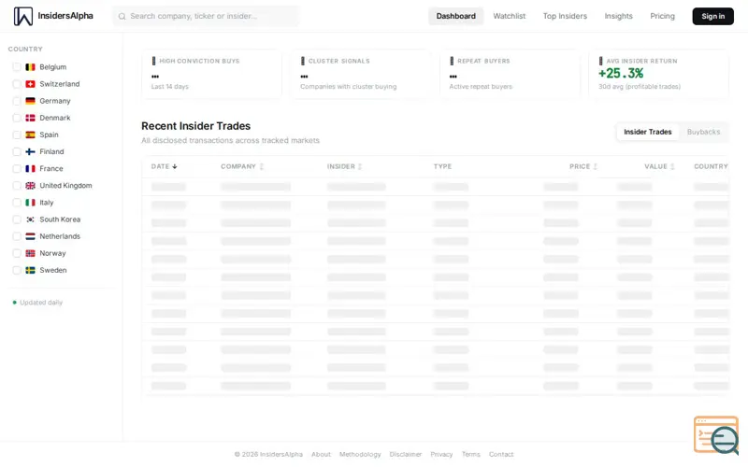The width and height of the screenshot is (748, 467).
Task: Click the South Korea flag icon
Action: 30,219
